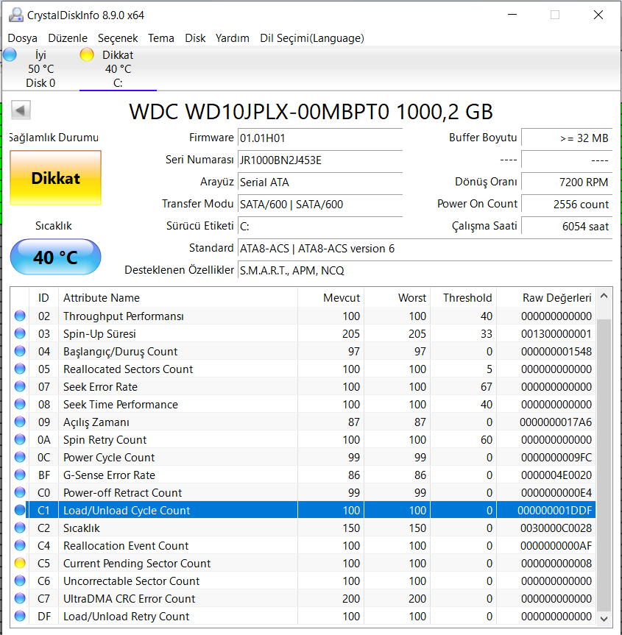
Task: Switch to the C: Dikkat disk tab
Action: (118, 69)
